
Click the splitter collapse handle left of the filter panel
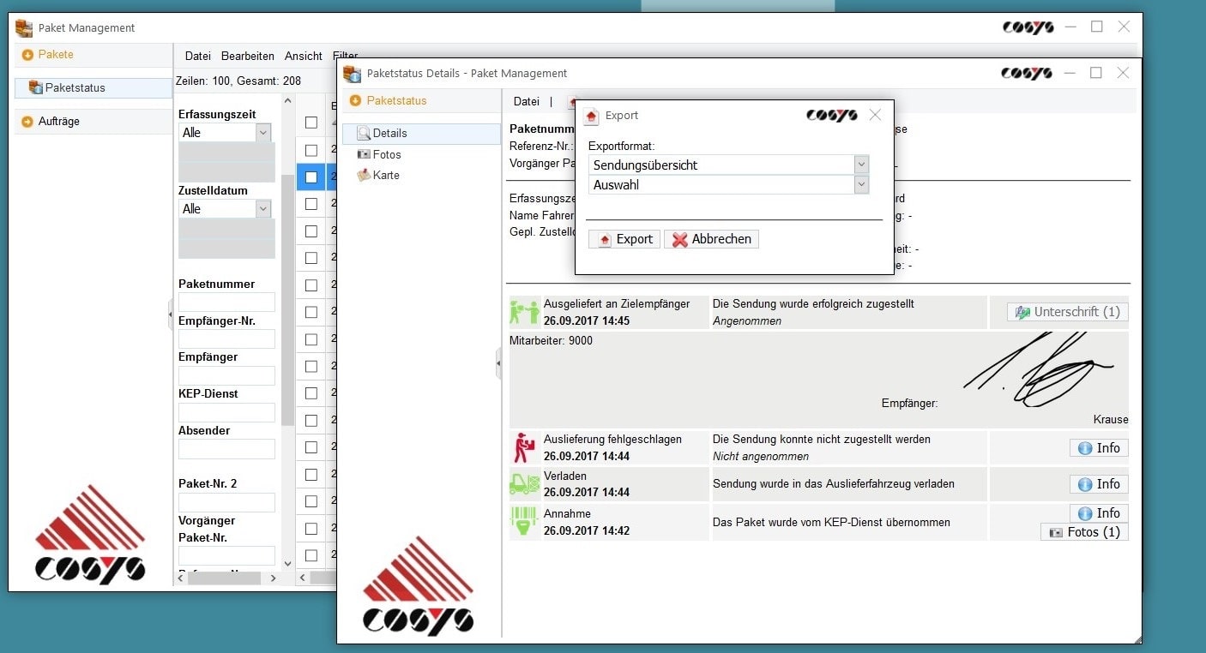[x=170, y=315]
